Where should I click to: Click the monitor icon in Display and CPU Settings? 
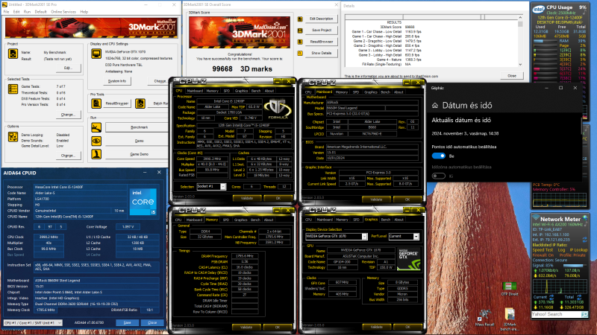point(96,54)
